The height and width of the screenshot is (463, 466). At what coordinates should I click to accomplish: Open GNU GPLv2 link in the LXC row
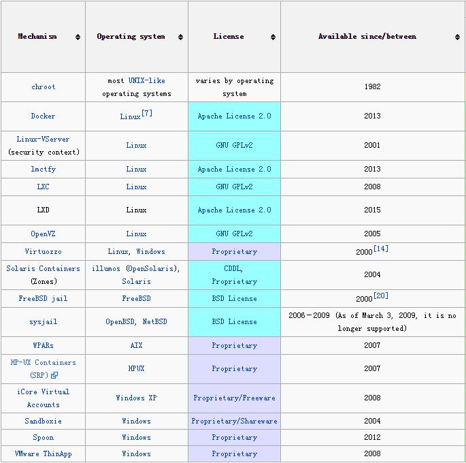point(234,187)
